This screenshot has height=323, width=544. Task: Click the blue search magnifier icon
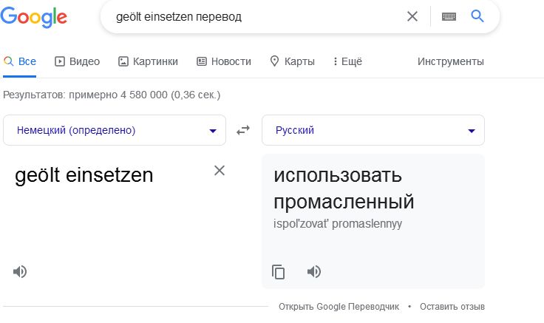[477, 16]
